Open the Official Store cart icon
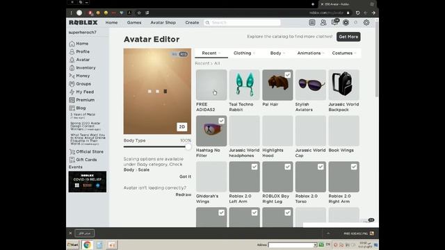The image size is (445, 250). [72, 151]
